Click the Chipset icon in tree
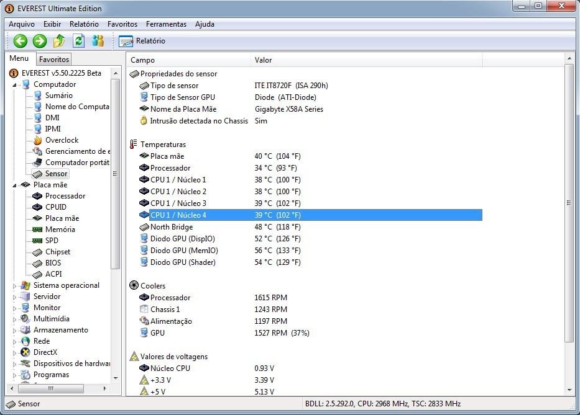This screenshot has height=415, width=580. [37, 252]
